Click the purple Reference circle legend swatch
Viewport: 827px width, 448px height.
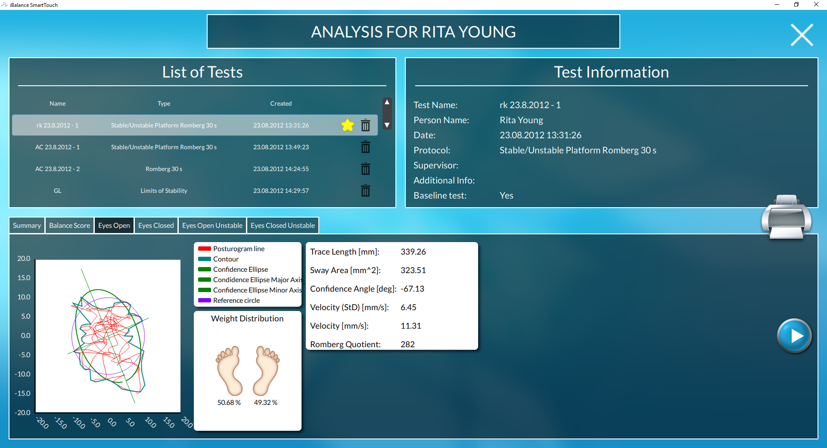[204, 300]
